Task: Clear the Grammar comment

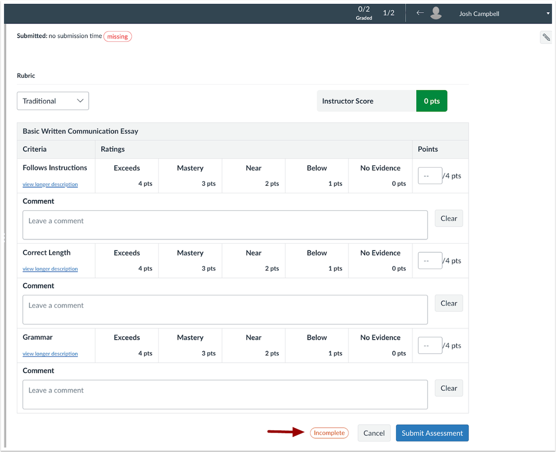Action: [x=449, y=388]
